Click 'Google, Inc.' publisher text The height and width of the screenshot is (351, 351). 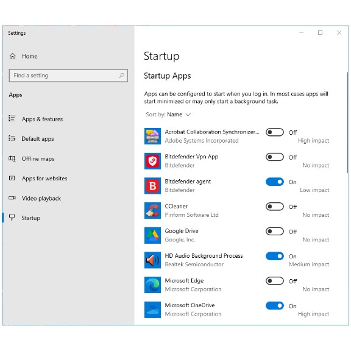180,239
